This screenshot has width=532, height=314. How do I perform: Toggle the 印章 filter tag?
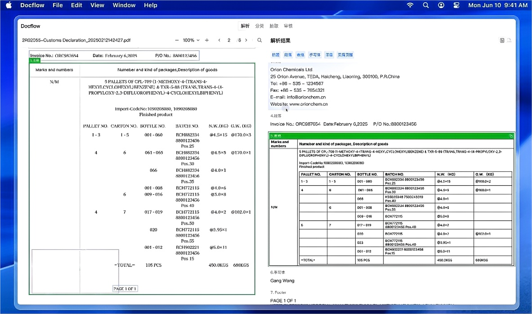click(329, 55)
